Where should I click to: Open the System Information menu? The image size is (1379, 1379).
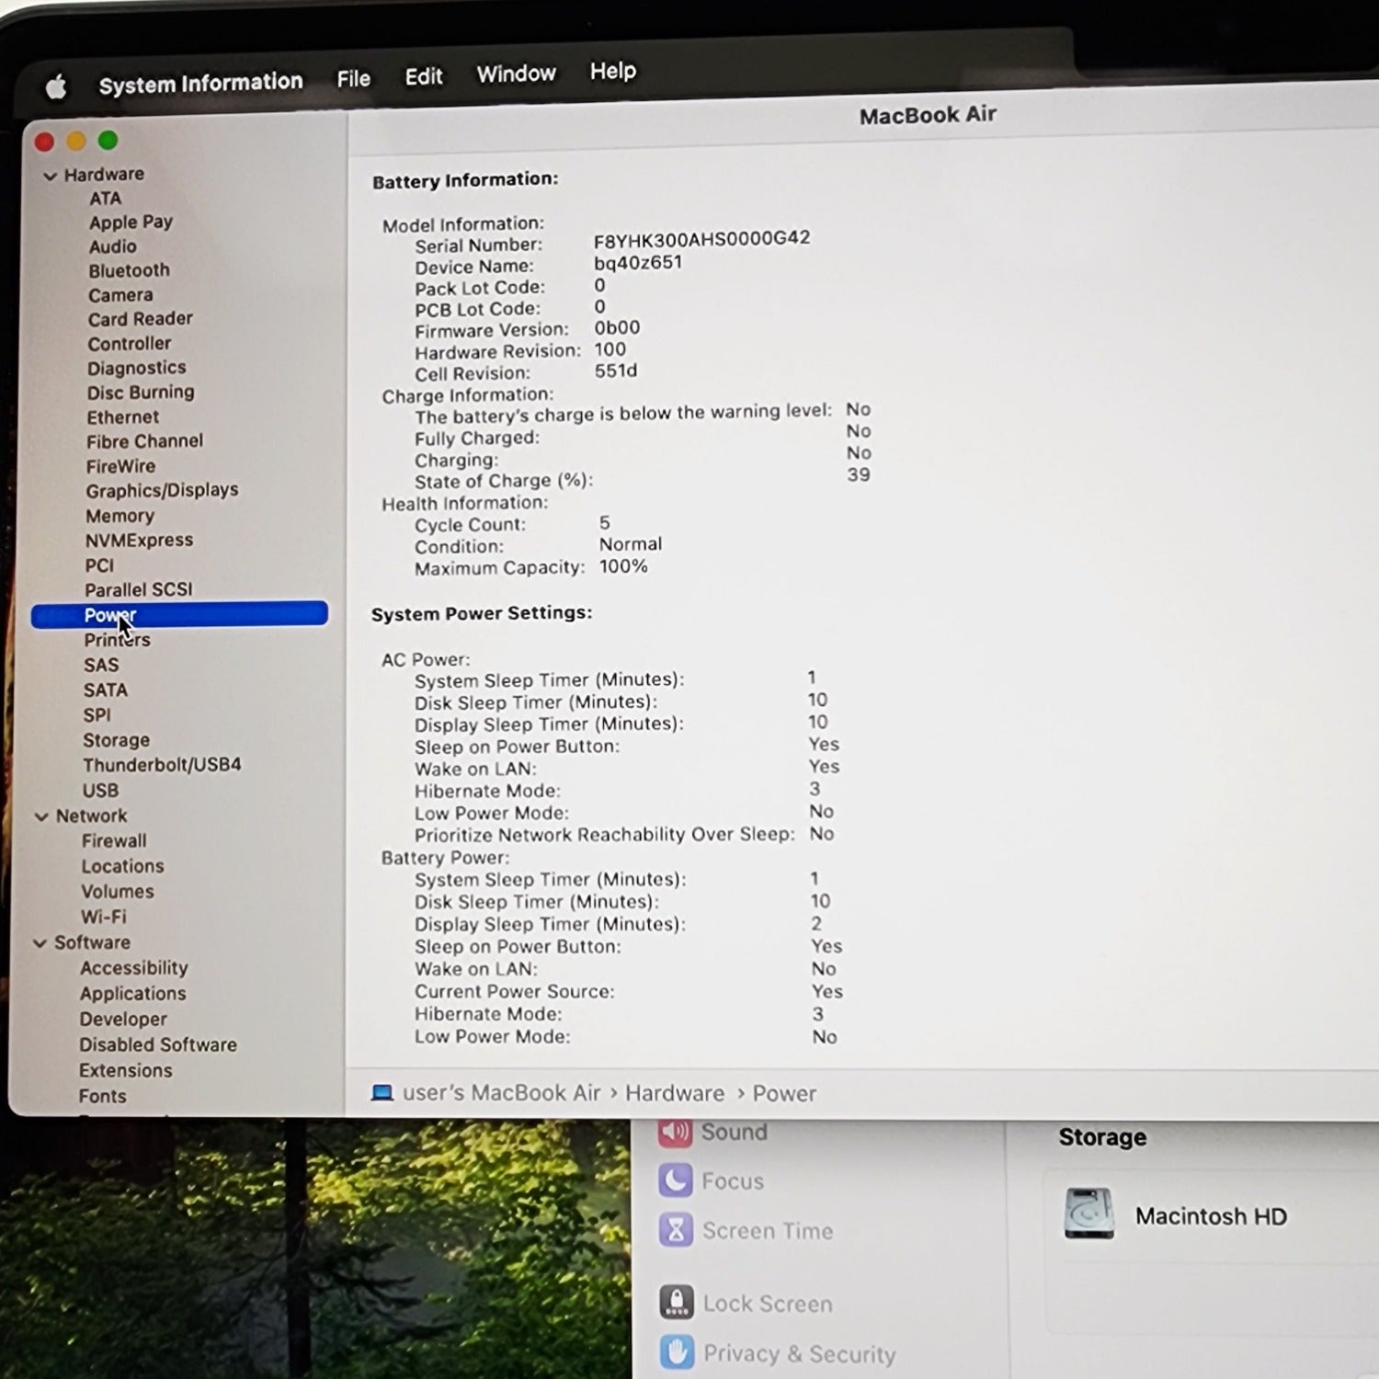click(200, 83)
